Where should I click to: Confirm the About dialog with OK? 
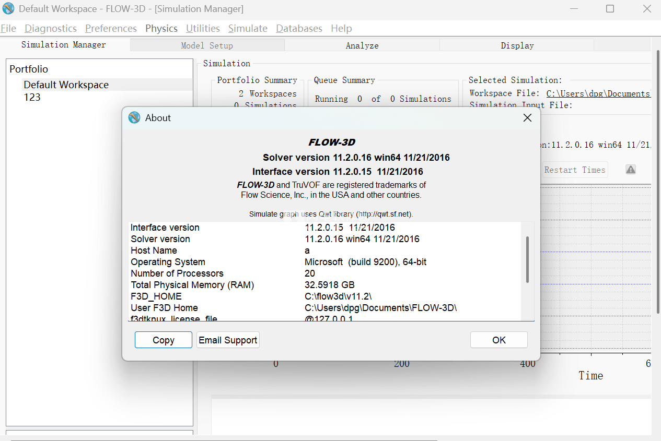point(499,340)
